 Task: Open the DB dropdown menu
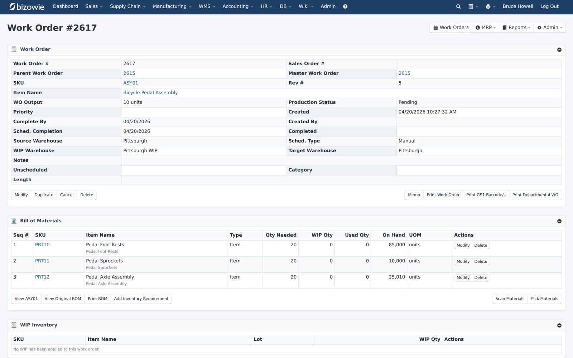pos(285,6)
